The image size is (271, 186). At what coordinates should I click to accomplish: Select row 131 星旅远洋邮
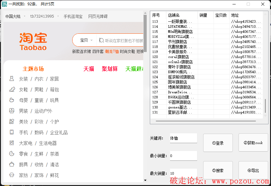[207, 112]
